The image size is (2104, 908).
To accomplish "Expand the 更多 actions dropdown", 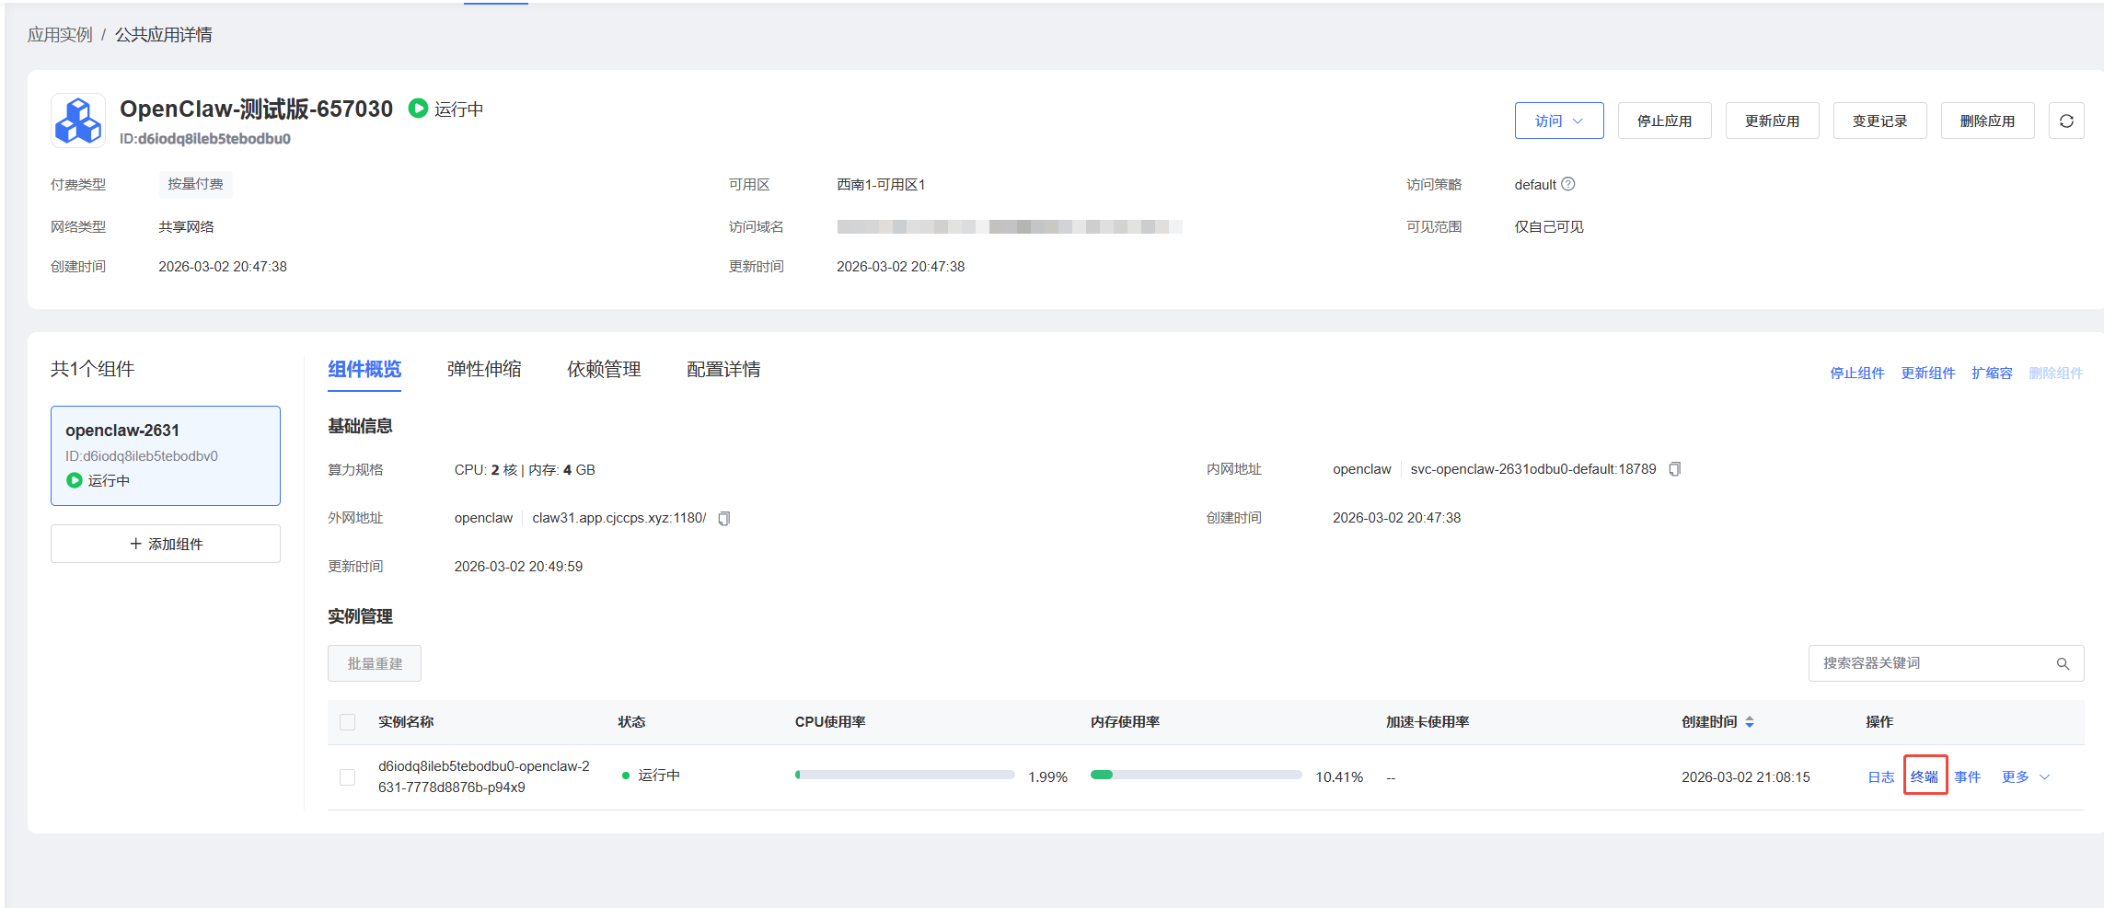I will [2026, 777].
